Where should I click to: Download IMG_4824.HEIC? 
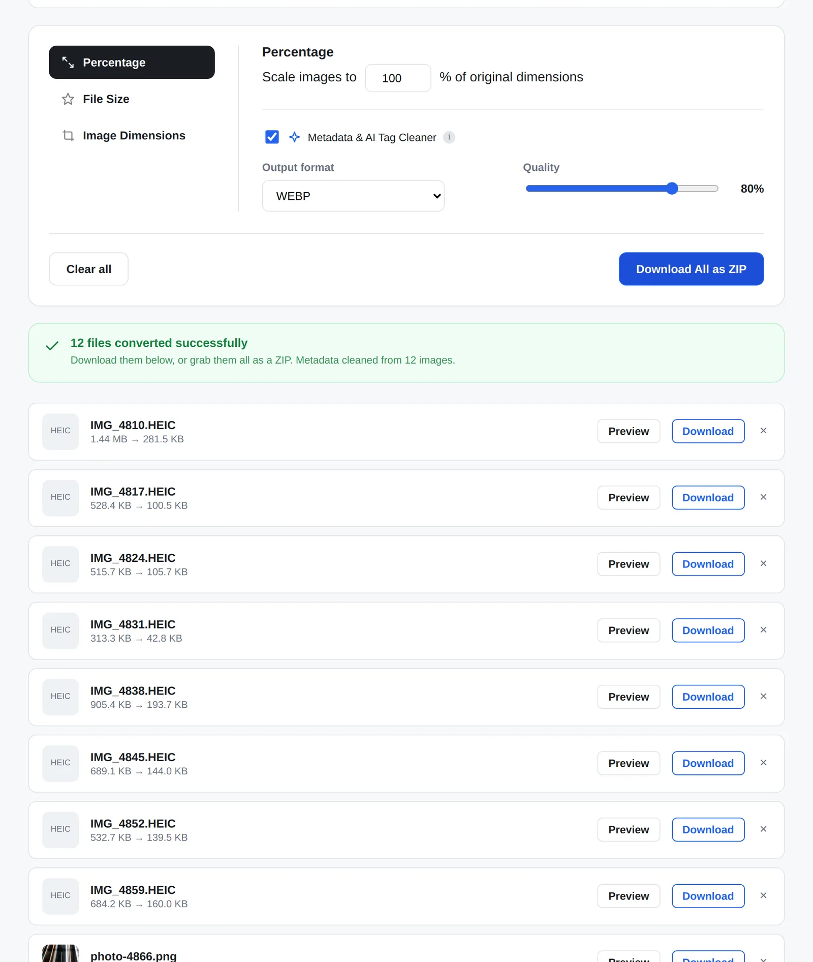coord(708,564)
